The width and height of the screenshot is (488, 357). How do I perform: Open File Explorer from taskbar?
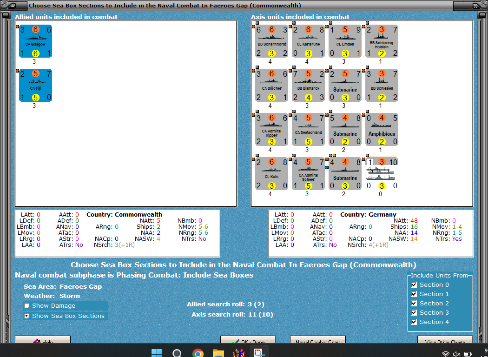pos(218,353)
